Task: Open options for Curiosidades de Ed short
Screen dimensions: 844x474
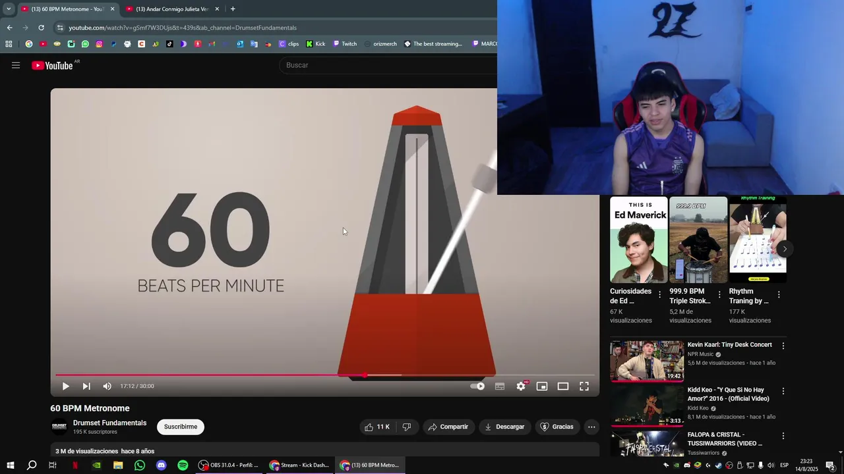Action: click(x=659, y=295)
